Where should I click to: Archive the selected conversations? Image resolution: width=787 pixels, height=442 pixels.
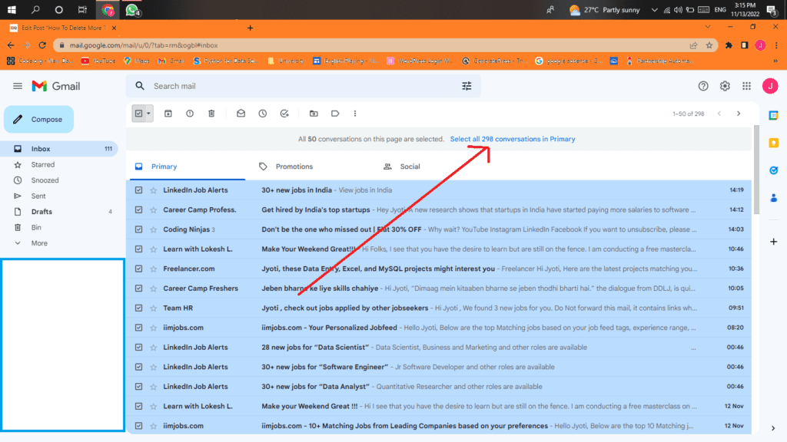coord(168,114)
